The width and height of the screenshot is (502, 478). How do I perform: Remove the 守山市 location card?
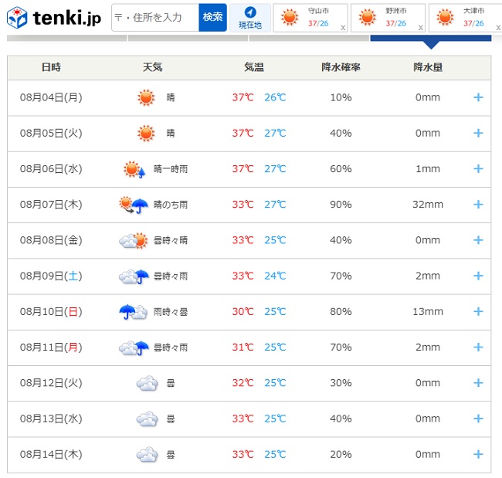click(343, 27)
